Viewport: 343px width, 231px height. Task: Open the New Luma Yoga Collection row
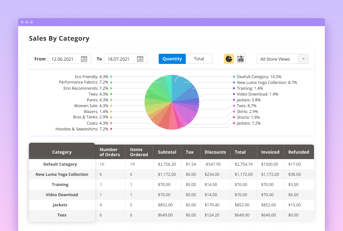62,174
